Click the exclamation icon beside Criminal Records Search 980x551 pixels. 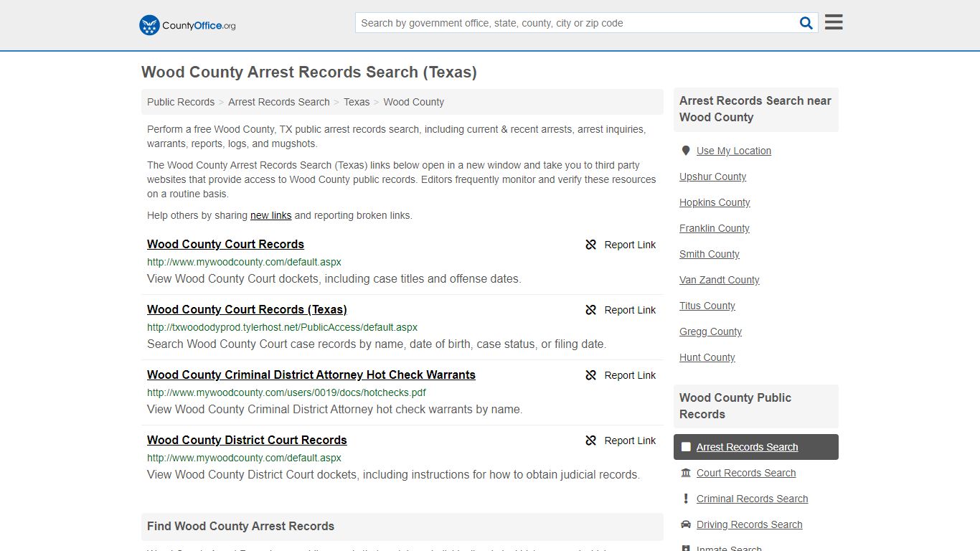tap(686, 499)
